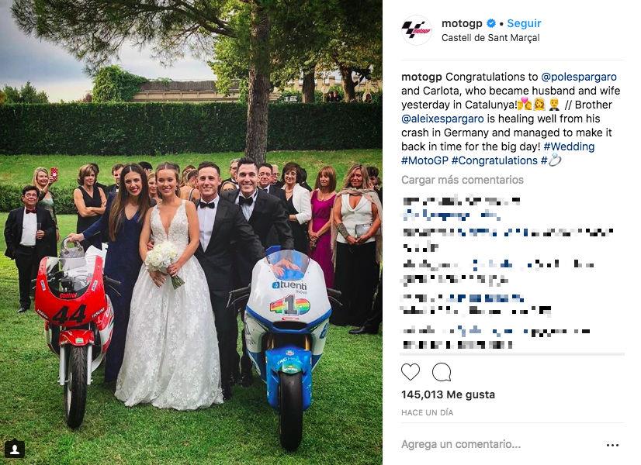Screen dimensions: 641x465
Task: Open the #MotoGP hashtag
Action: click(x=424, y=161)
